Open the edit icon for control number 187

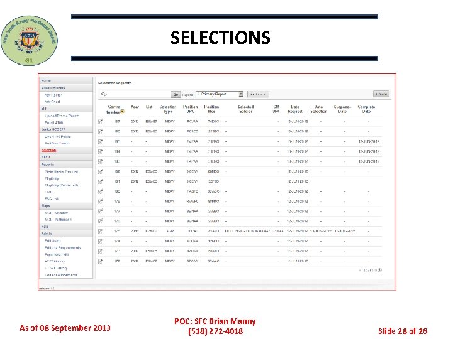point(101,121)
